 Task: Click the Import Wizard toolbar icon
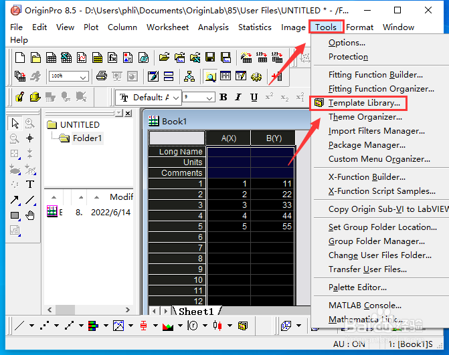coord(246,57)
